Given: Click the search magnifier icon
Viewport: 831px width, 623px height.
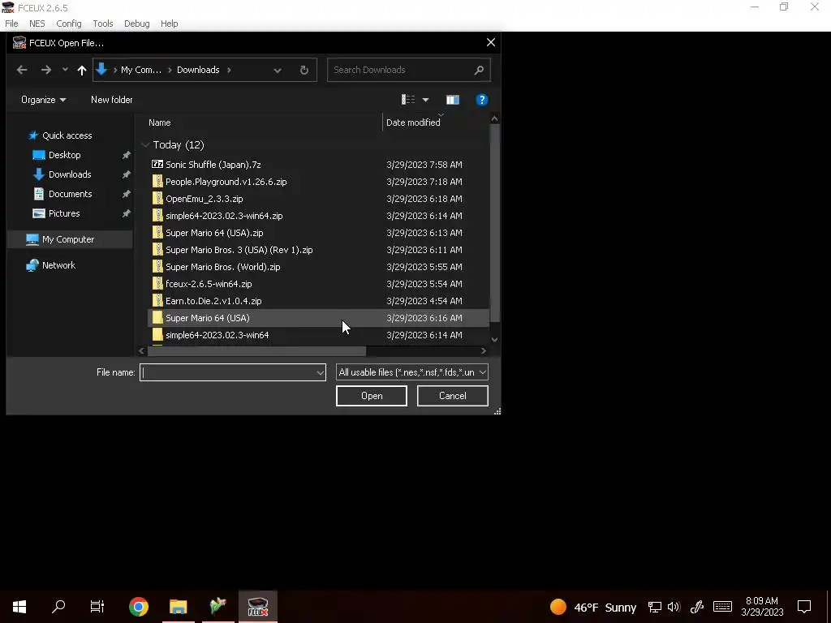Looking at the screenshot, I should point(479,70).
